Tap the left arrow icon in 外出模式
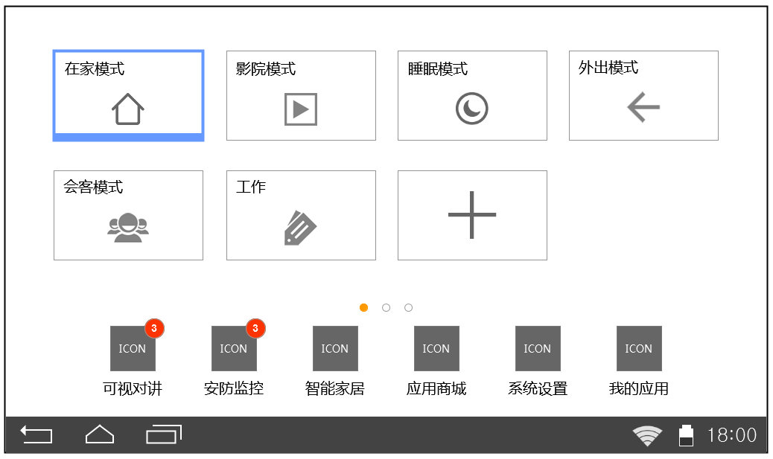Screen dimensions: 773x459 point(643,108)
